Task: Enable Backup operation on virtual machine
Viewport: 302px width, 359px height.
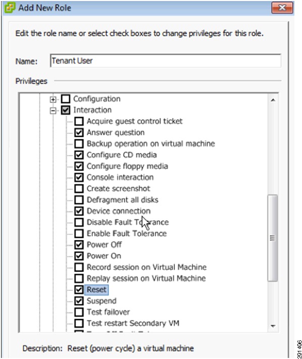Action: [x=79, y=143]
